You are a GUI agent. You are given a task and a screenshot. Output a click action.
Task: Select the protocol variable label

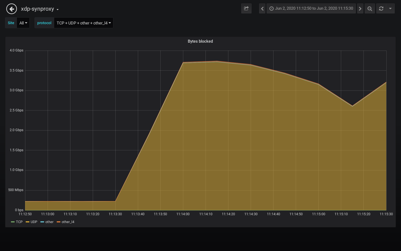click(x=44, y=23)
